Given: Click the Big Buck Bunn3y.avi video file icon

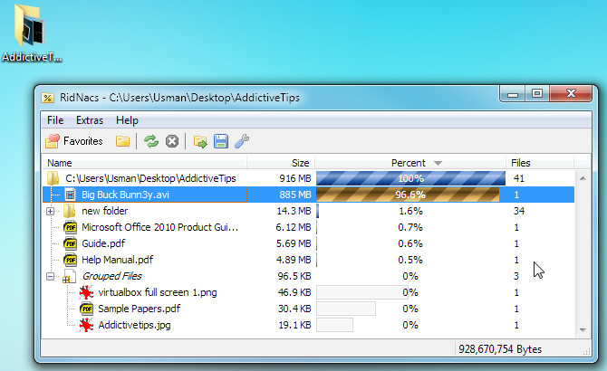Looking at the screenshot, I should point(70,195).
